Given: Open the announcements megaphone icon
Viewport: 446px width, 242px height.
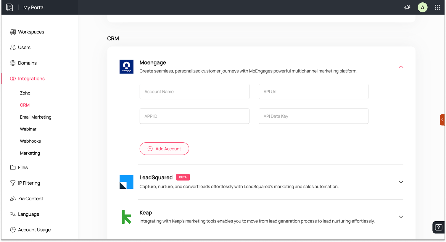Looking at the screenshot, I should pyautogui.click(x=407, y=7).
